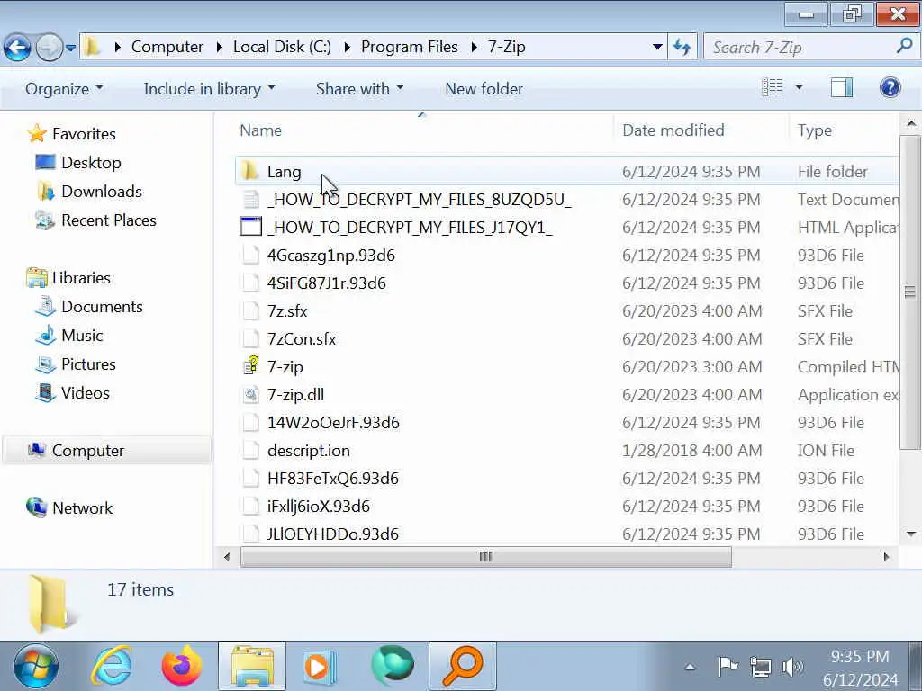Select the 7-zip.dll file icon
The height and width of the screenshot is (691, 922).
pos(250,395)
